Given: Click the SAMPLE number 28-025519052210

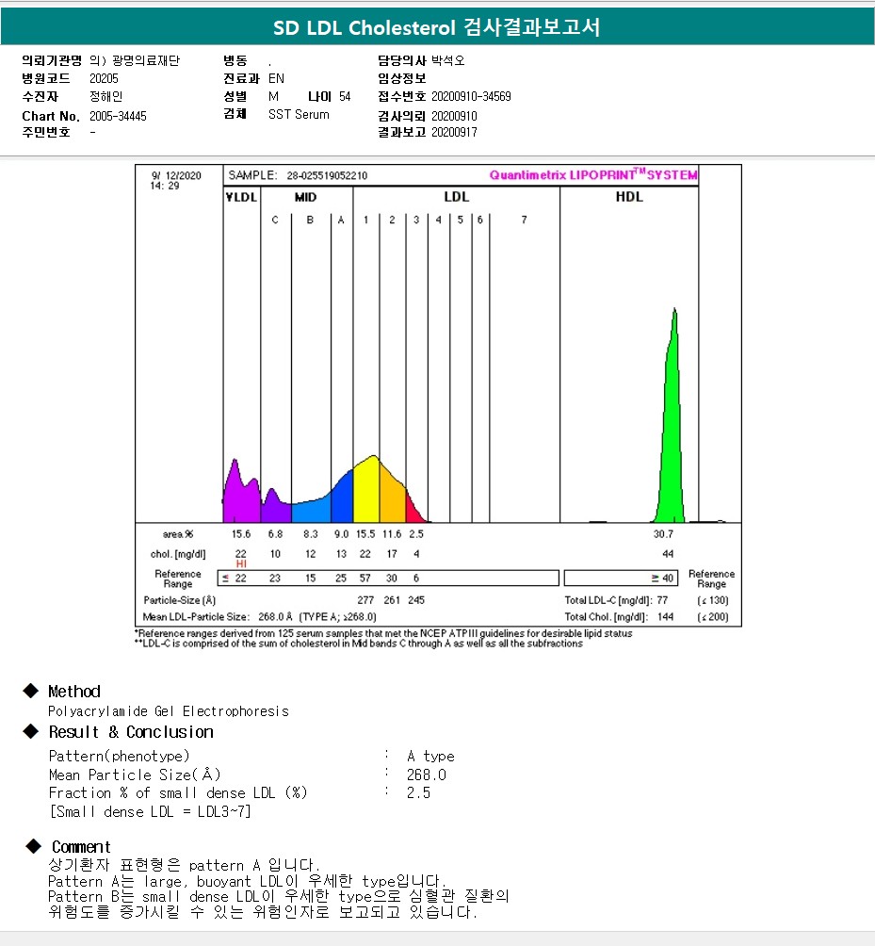Looking at the screenshot, I should 327,175.
